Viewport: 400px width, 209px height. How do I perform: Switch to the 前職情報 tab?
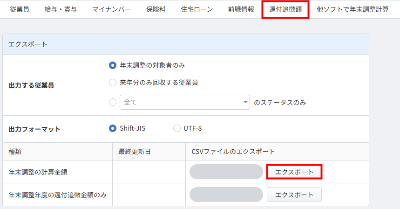241,9
